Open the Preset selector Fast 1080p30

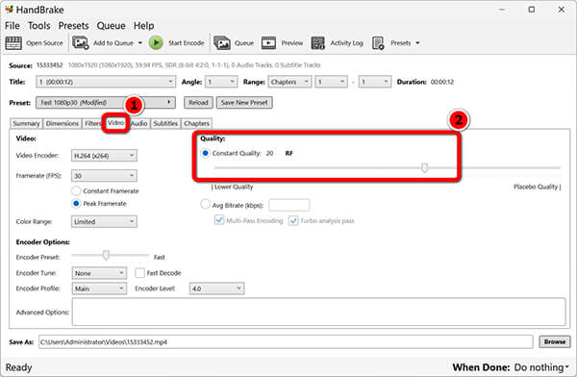click(106, 102)
